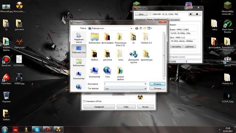Image resolution: width=236 pixels, height=133 pixels.
Task: Switch to the О программе tab in Bandicam
Action: click(x=174, y=20)
